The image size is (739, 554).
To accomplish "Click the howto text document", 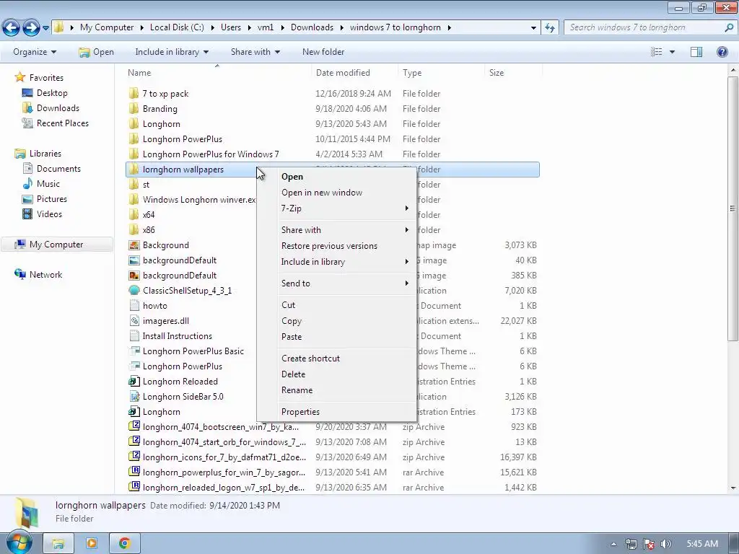I will pos(155,306).
